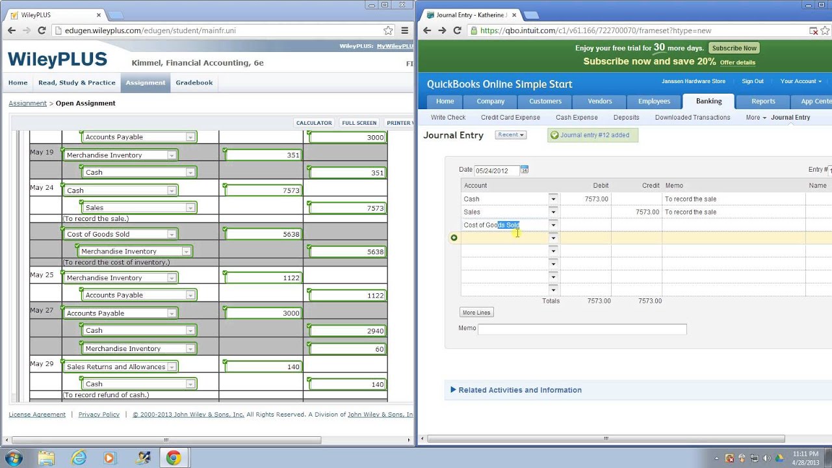
Task: Open the Write Check link
Action: tap(448, 118)
